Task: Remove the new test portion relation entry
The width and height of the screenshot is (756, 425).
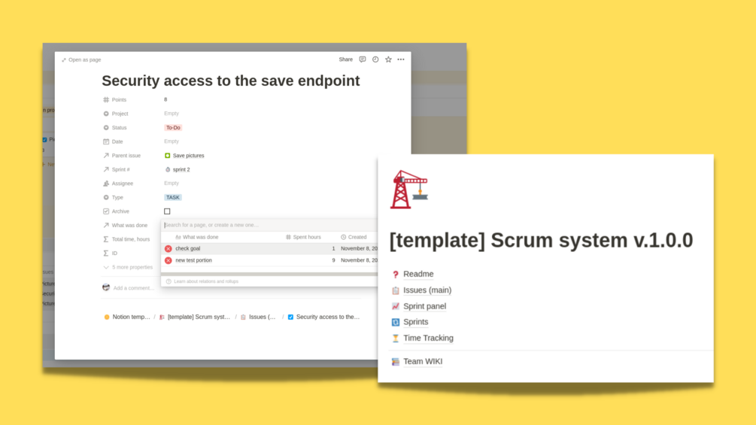Action: pos(169,260)
